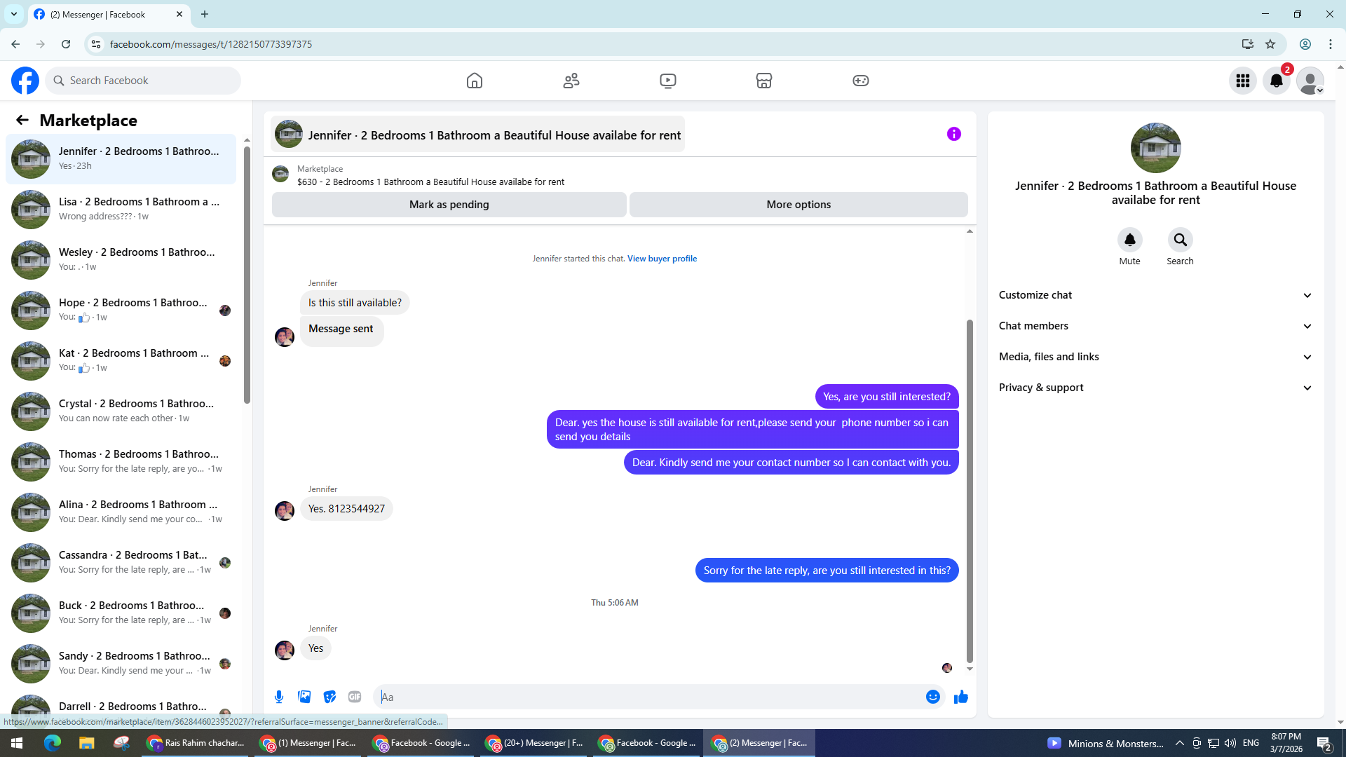The image size is (1346, 757).
Task: Open Microsoft Edge from taskbar
Action: coord(53,743)
